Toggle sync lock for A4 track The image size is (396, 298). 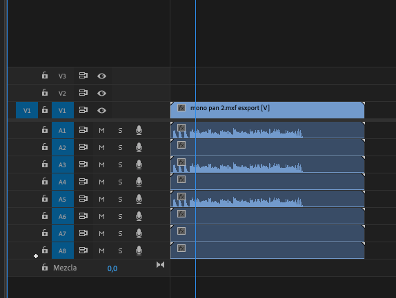click(83, 182)
